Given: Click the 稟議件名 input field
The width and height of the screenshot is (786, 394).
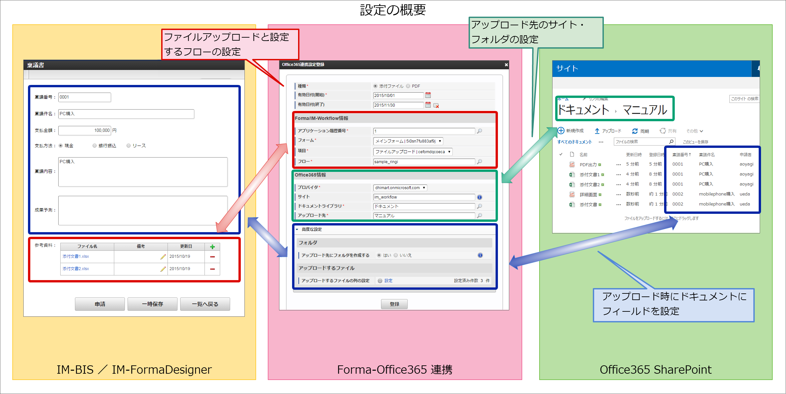Looking at the screenshot, I should click(x=126, y=114).
